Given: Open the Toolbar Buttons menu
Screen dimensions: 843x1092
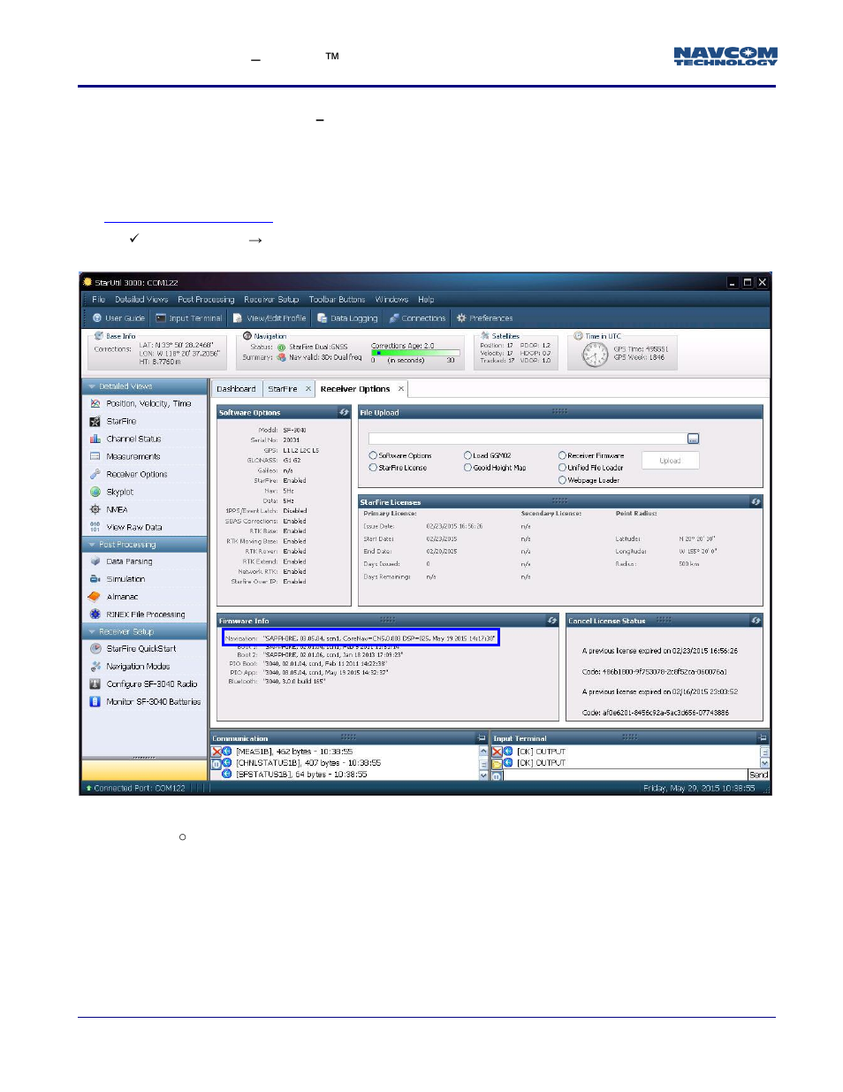Looking at the screenshot, I should [337, 300].
